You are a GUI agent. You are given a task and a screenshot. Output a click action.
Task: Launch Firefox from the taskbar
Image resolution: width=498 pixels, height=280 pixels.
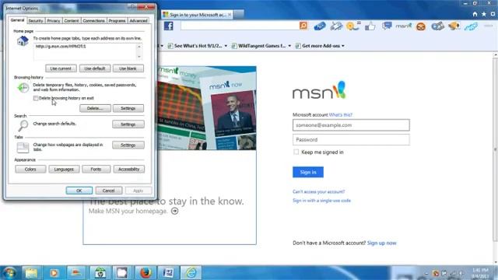tap(146, 273)
